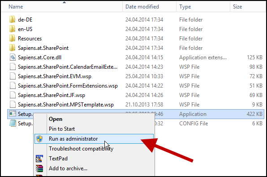Click the Setup application icon

tap(13, 114)
